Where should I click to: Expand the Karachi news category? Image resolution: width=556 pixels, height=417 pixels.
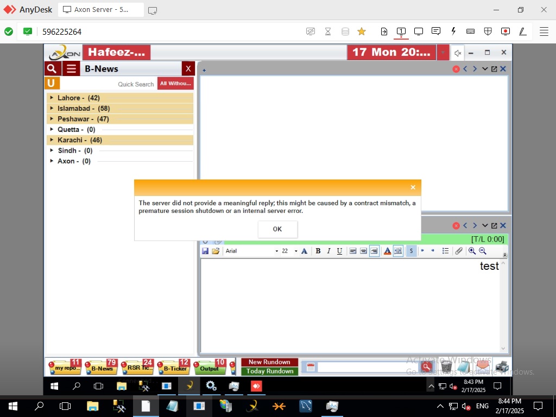click(x=52, y=140)
